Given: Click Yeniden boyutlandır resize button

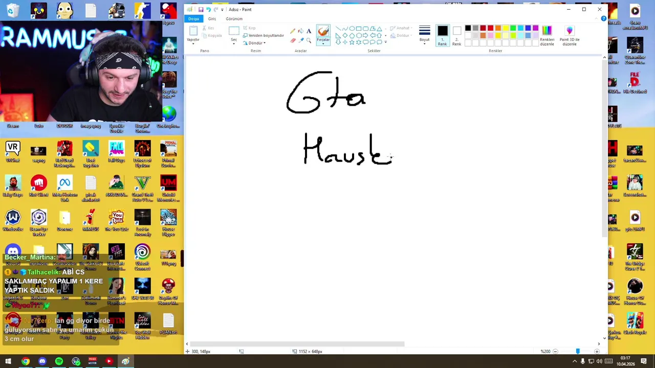Looking at the screenshot, I should tap(263, 35).
